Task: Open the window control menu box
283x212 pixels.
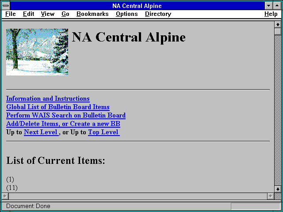Action: [6, 6]
